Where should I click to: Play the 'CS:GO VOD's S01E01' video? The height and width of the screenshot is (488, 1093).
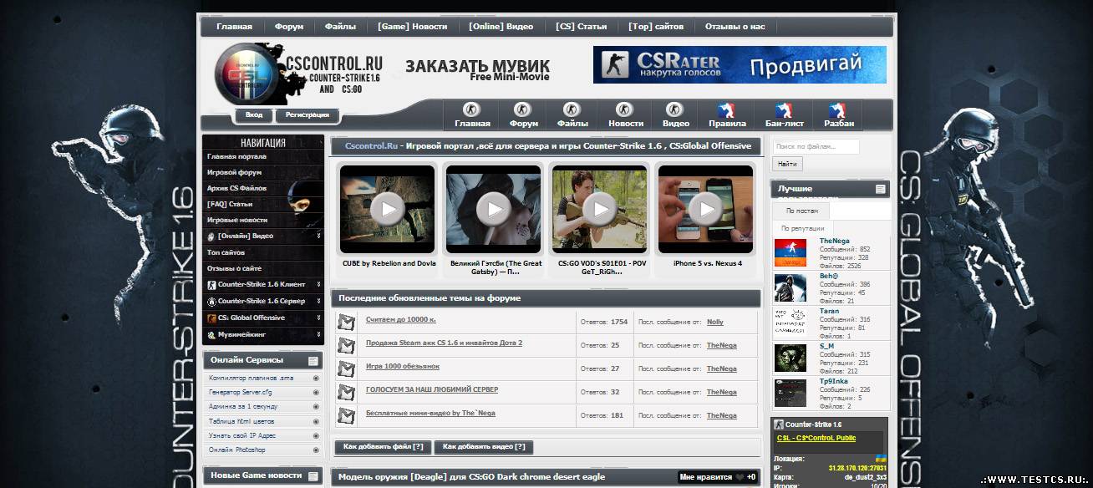click(x=599, y=209)
